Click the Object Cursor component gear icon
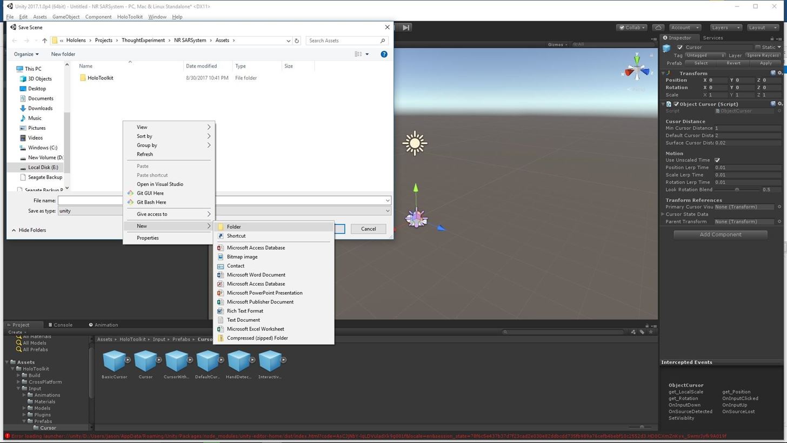 779,104
